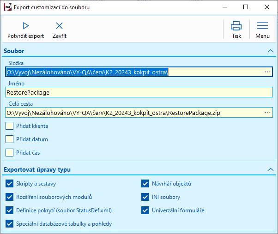Uncheck Rozšíření souborových modulů
The image size is (278, 234).
pyautogui.click(x=10, y=197)
